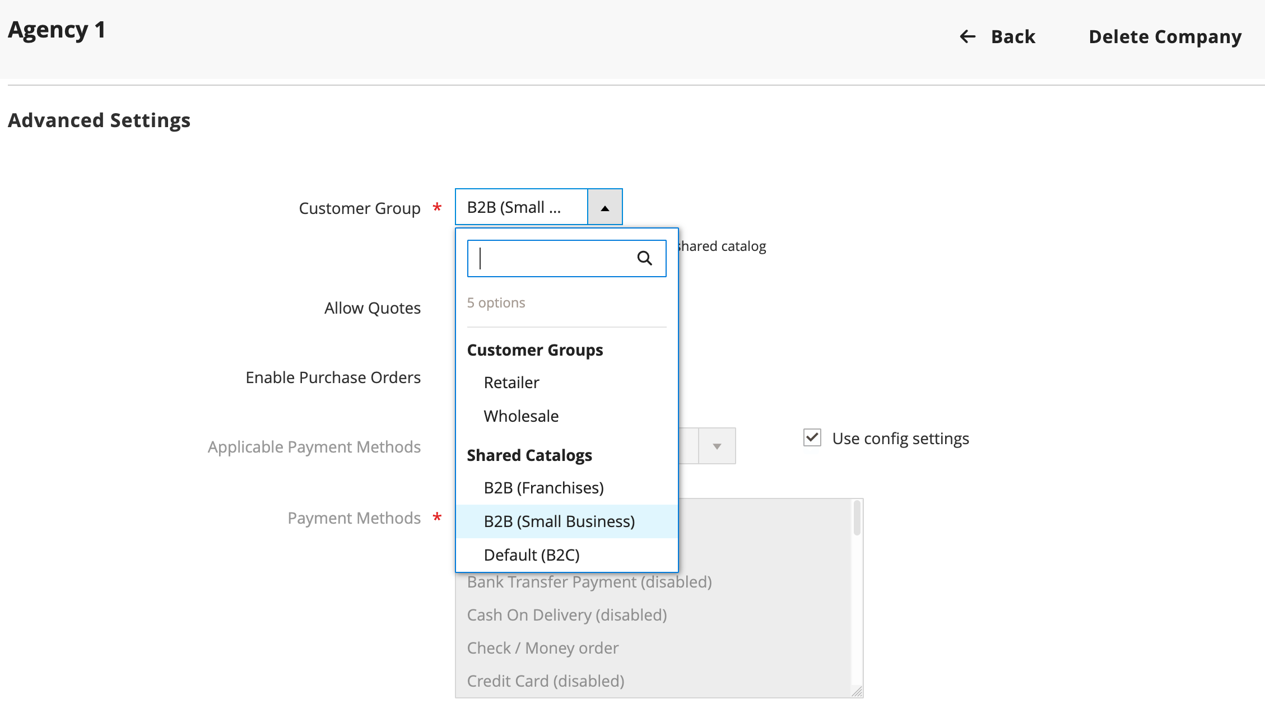Choose Wholesale from the options list
This screenshot has height=727, width=1265.
(x=520, y=416)
